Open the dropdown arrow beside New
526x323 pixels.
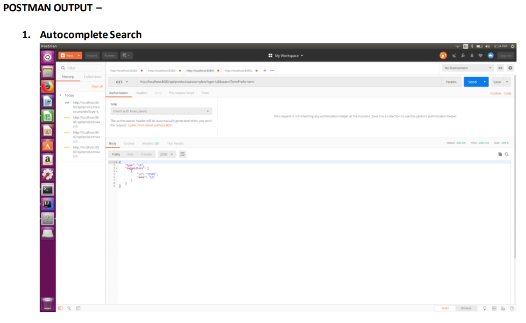(x=79, y=55)
